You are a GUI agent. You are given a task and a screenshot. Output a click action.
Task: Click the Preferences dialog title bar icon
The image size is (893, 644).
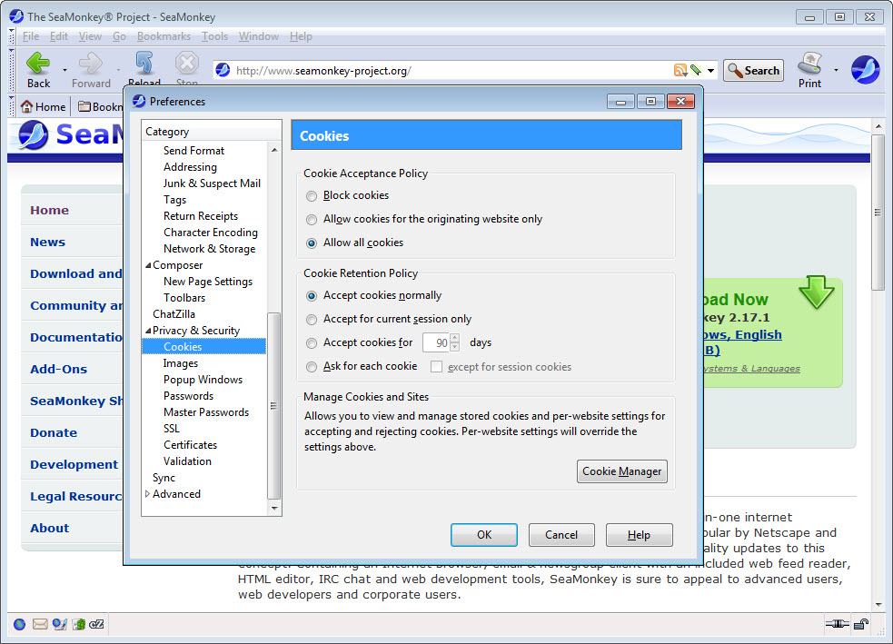click(x=139, y=102)
